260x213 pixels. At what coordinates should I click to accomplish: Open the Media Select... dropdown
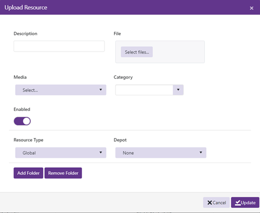(61, 90)
